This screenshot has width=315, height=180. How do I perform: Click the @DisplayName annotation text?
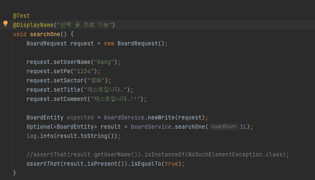point(33,25)
